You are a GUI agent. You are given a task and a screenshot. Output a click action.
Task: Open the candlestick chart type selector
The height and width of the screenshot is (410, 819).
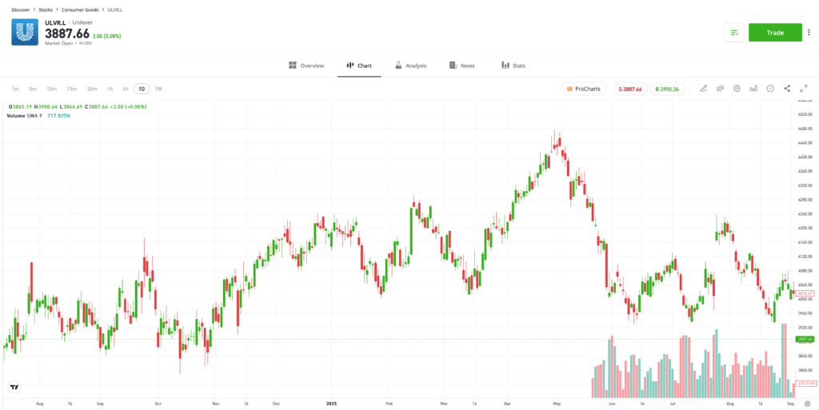[x=720, y=89]
